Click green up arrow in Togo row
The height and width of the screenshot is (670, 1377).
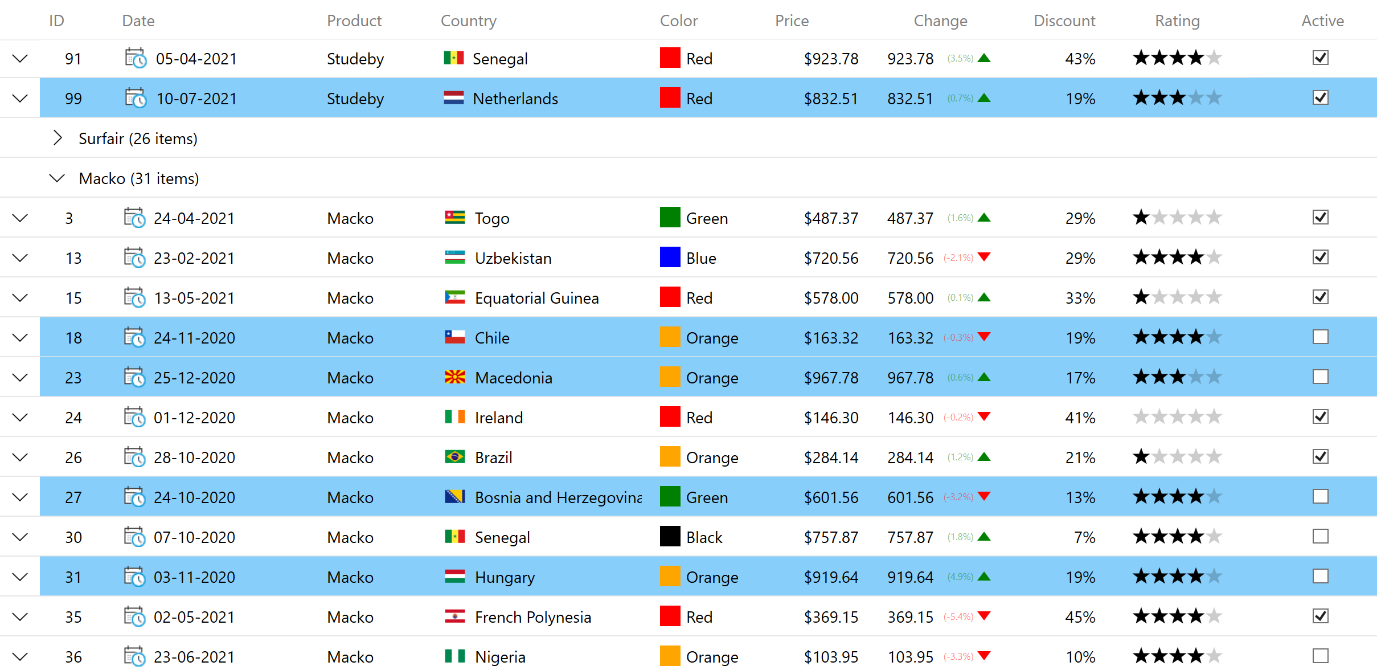[x=984, y=218]
